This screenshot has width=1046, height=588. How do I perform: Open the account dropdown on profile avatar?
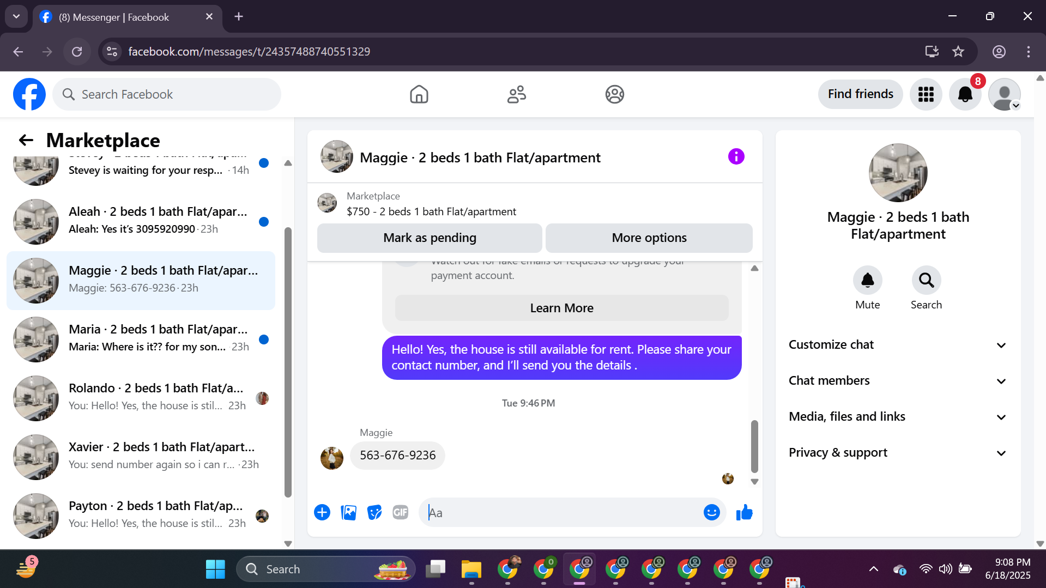click(x=1004, y=94)
